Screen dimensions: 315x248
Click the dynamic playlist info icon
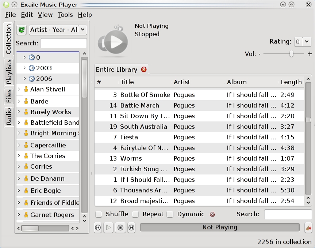(212, 214)
